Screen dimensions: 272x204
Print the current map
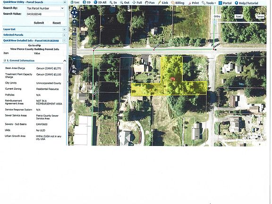click(x=194, y=3)
